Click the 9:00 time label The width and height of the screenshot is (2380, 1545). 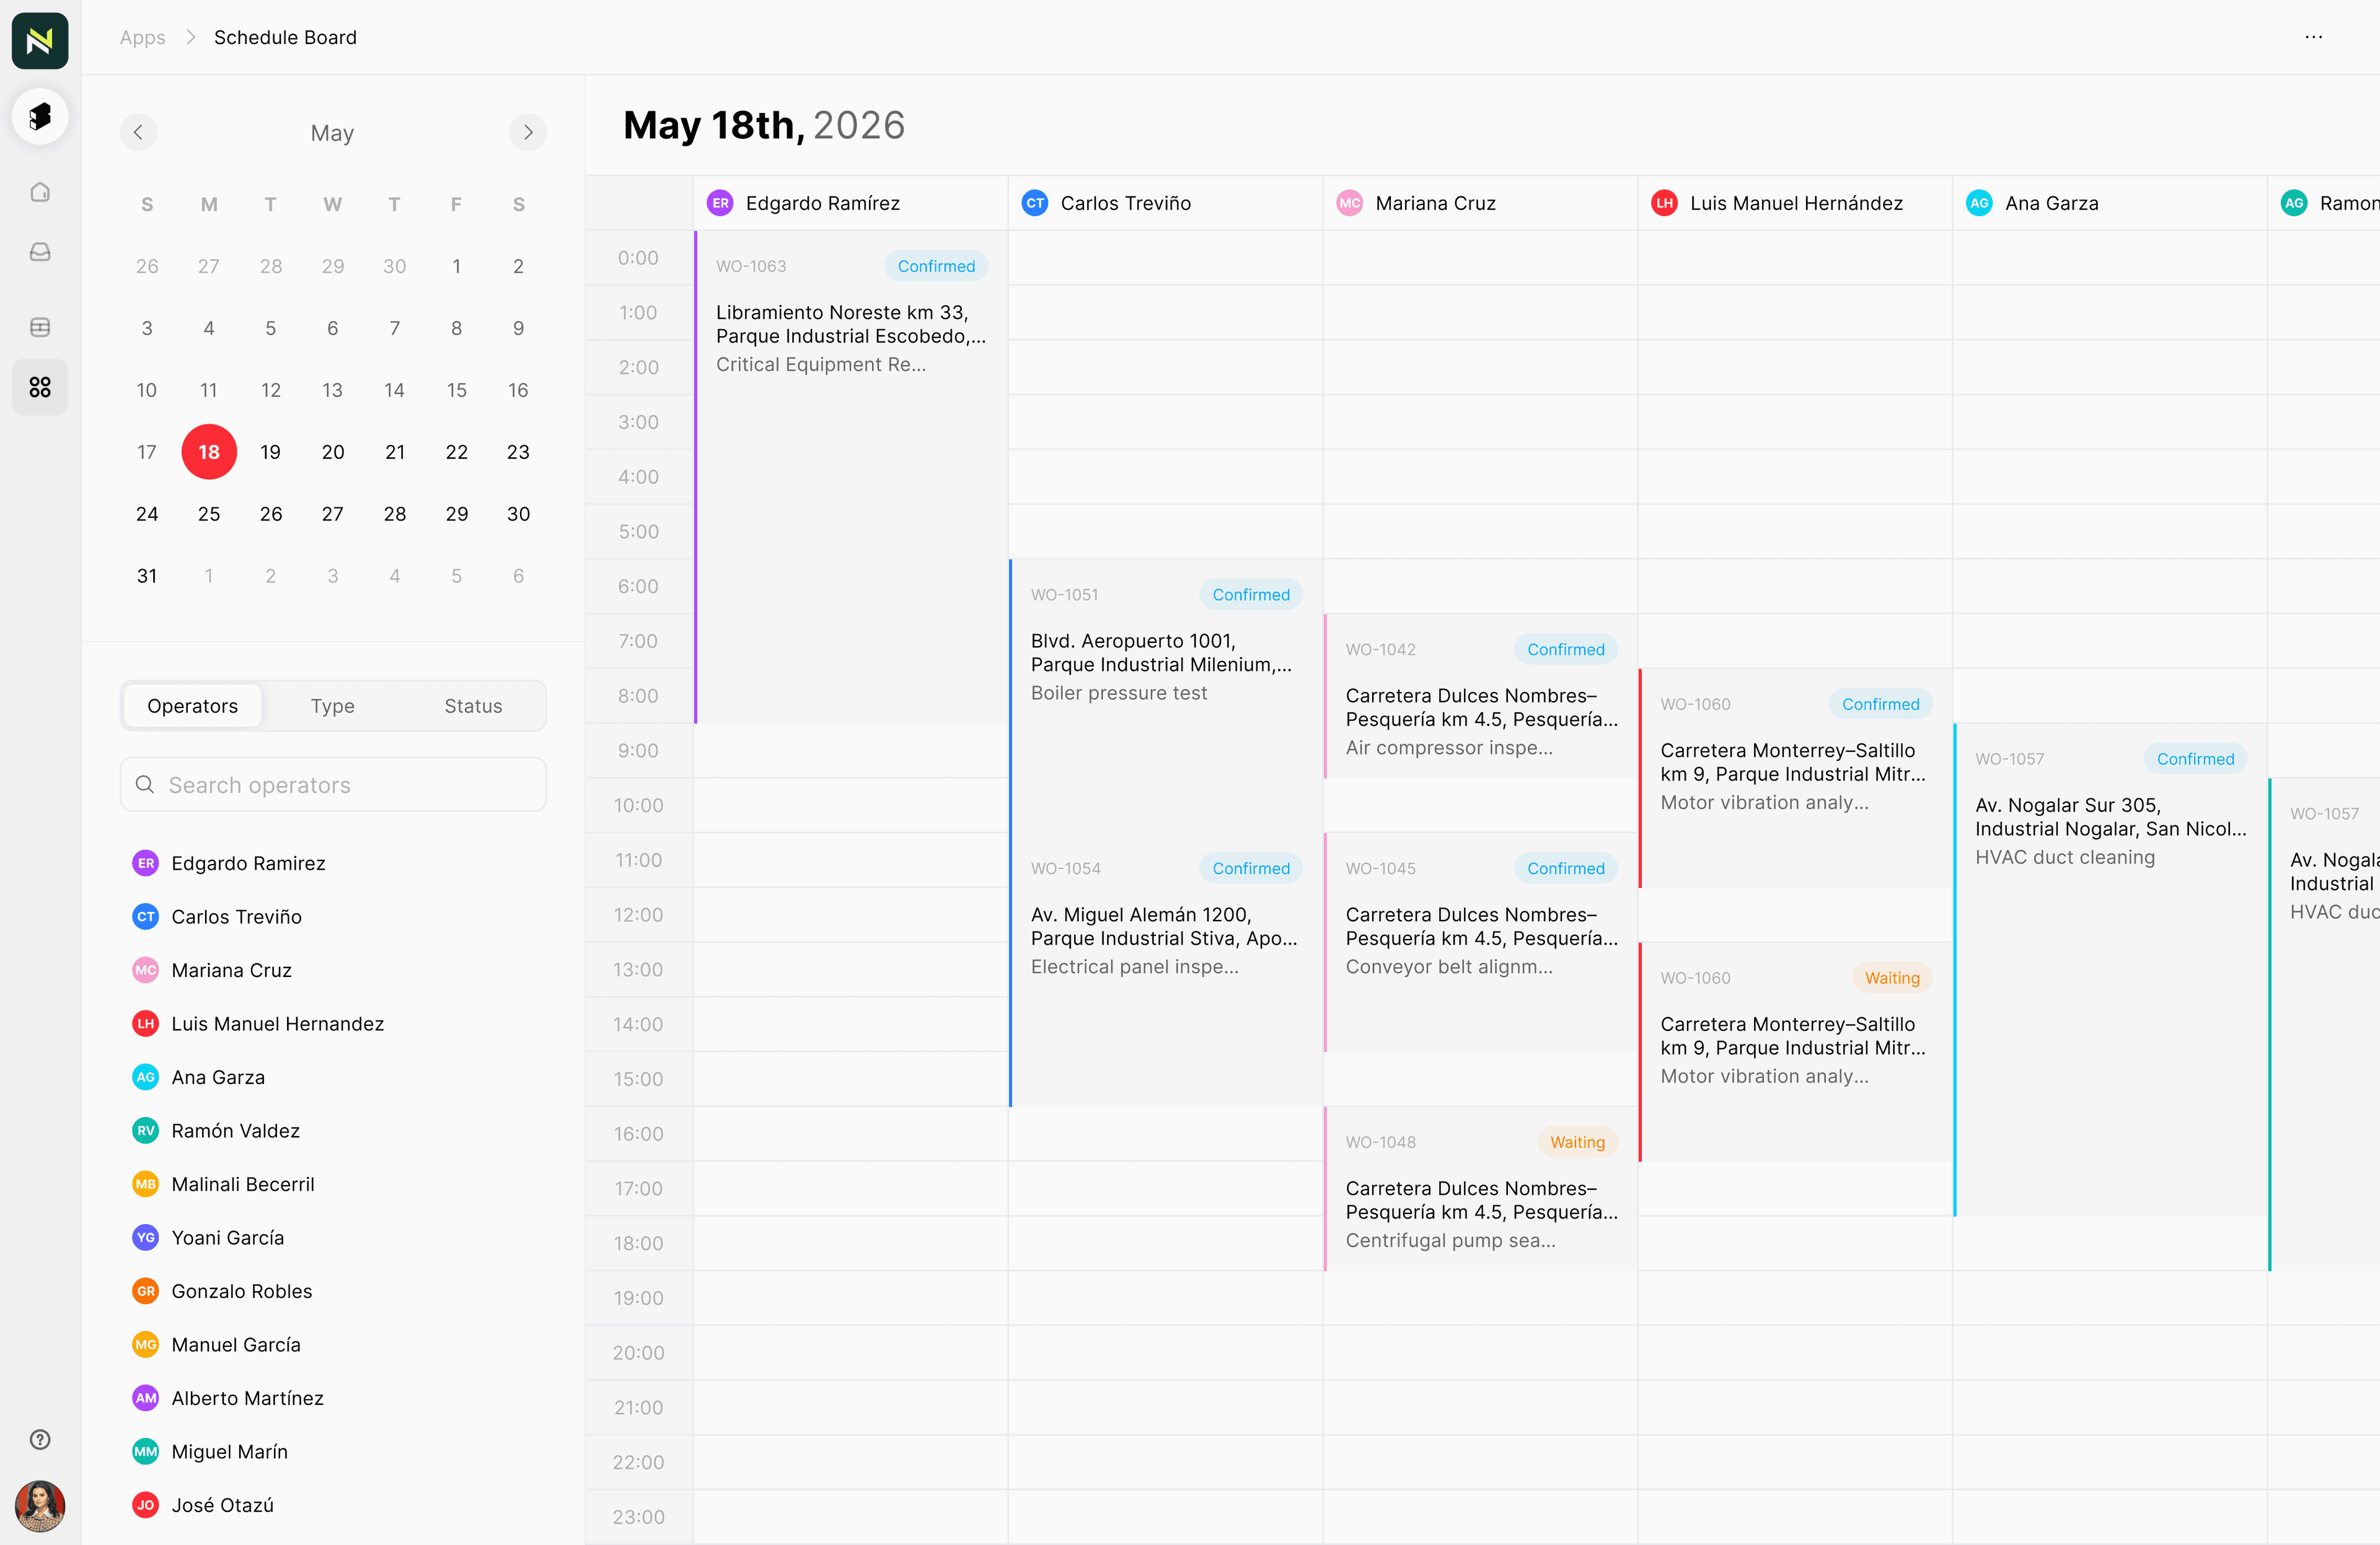[638, 750]
